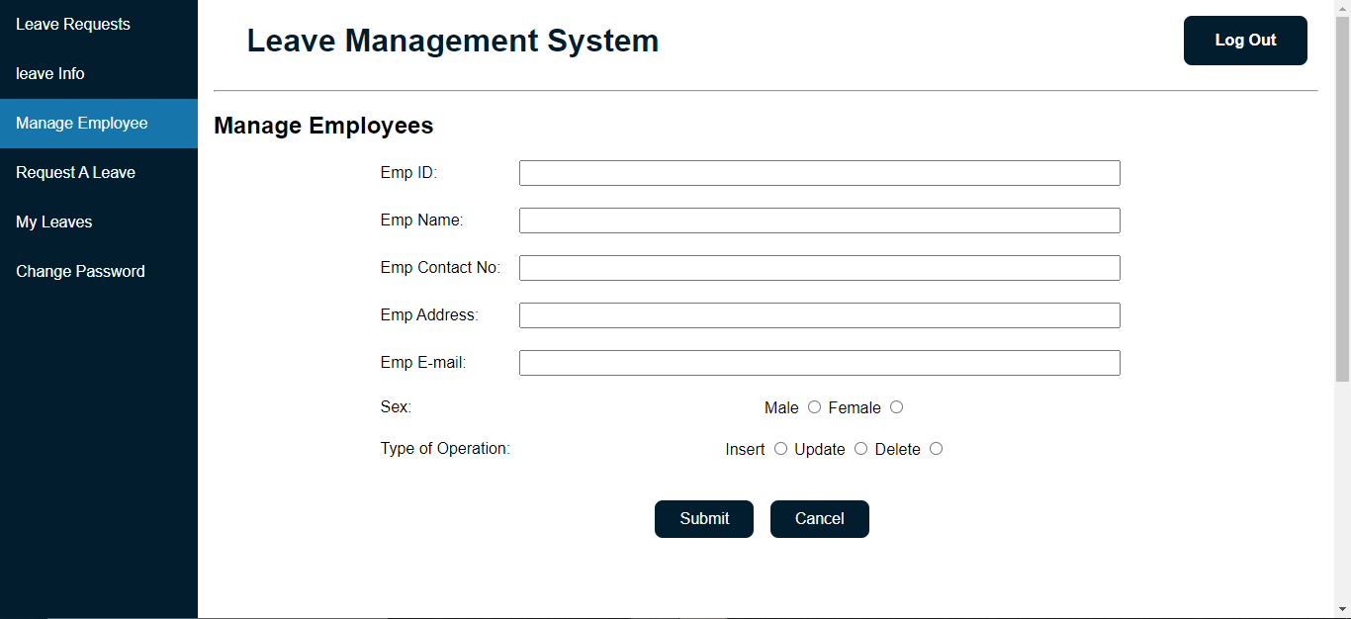This screenshot has width=1351, height=619.
Task: Select the Male sex radio button
Action: point(814,407)
